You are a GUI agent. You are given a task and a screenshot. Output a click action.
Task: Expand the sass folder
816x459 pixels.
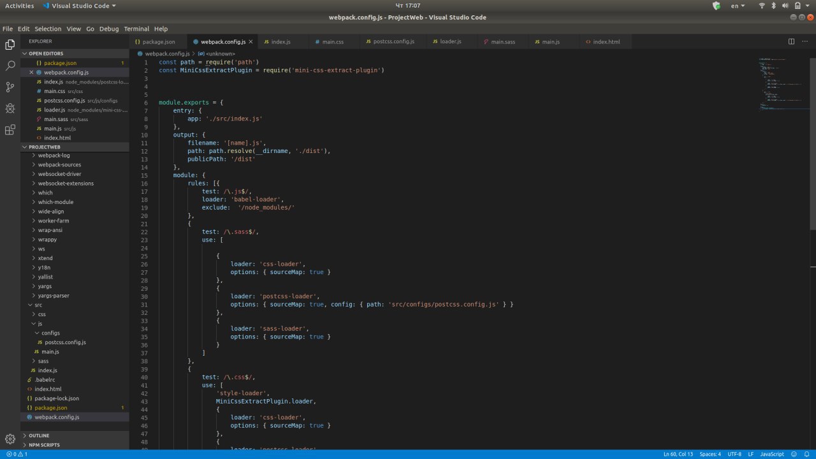click(x=43, y=361)
